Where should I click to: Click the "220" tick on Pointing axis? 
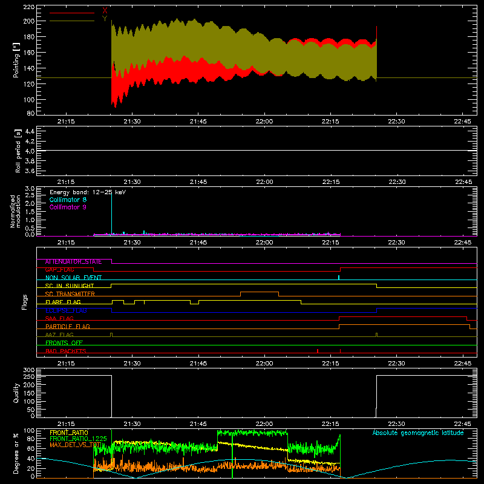[x=28, y=7]
